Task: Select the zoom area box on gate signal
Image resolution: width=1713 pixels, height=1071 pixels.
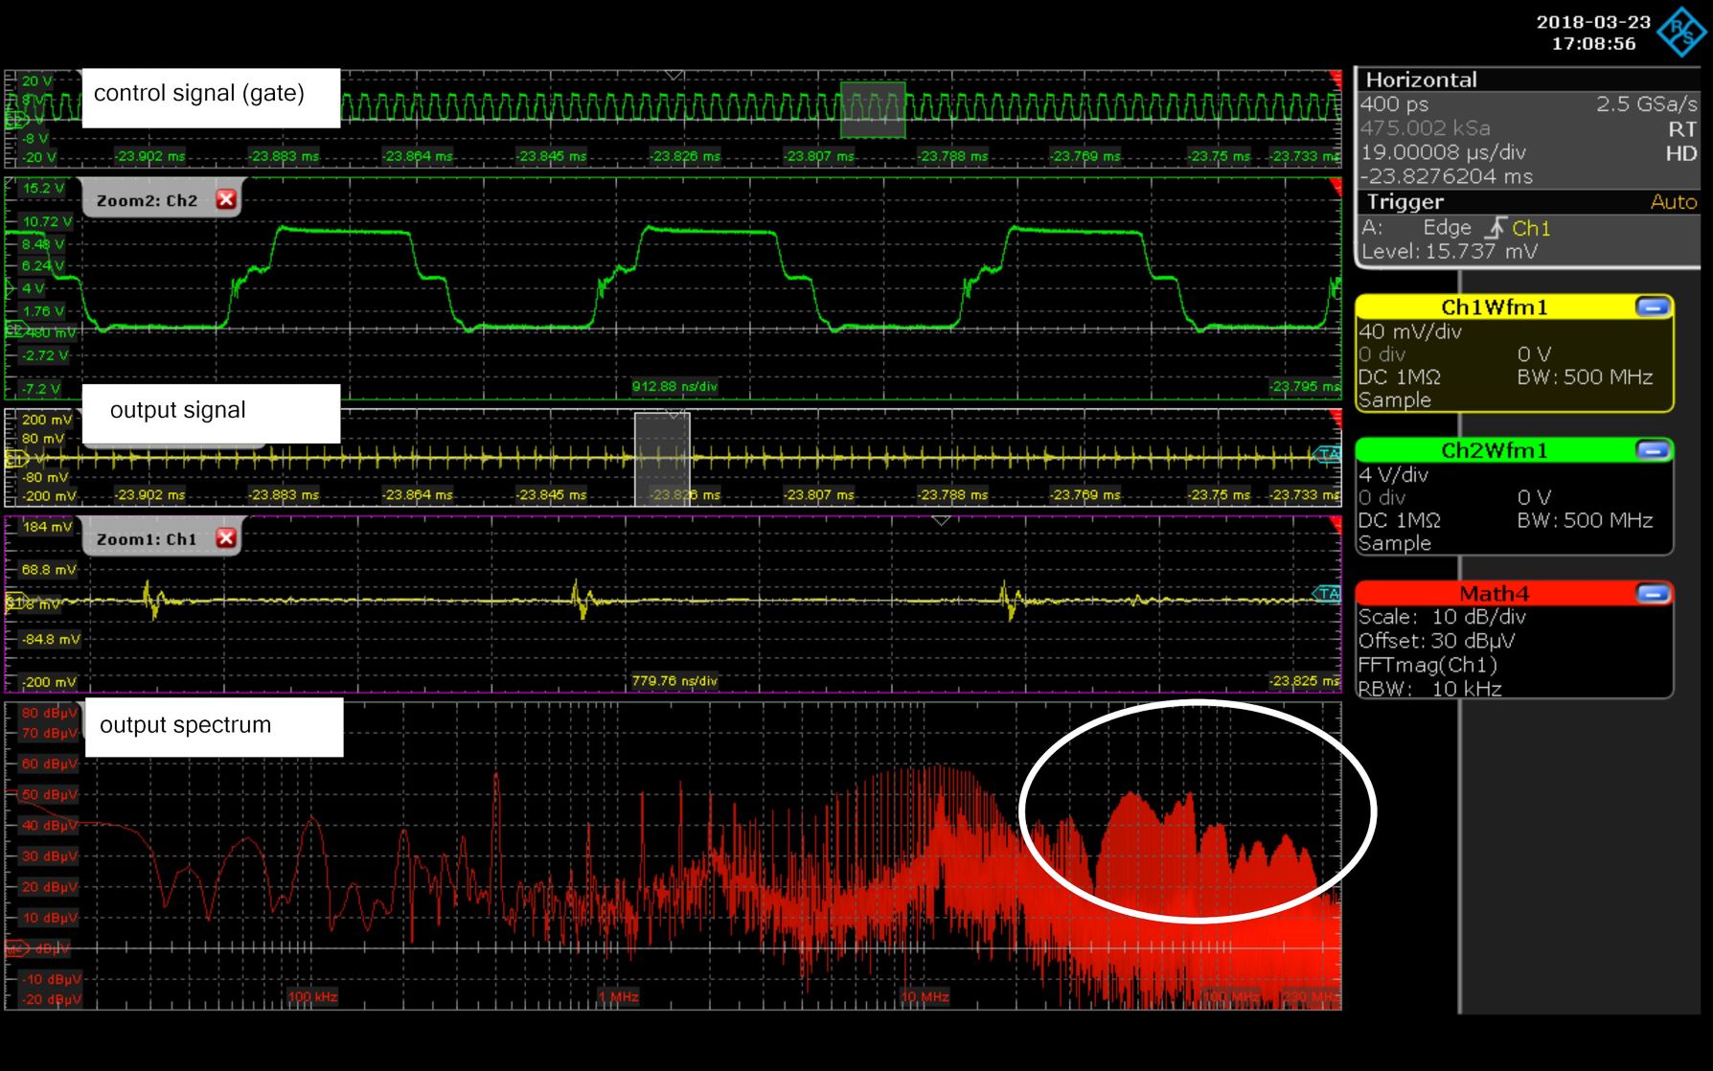Action: pos(873,110)
